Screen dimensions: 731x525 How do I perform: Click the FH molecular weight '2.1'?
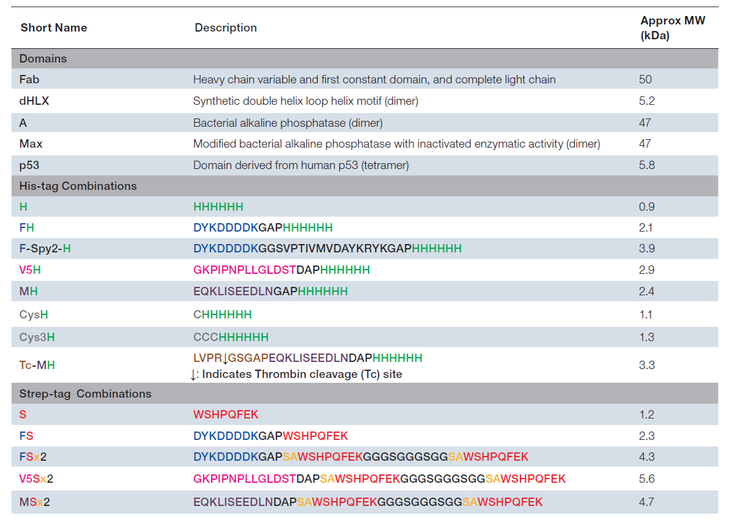646,228
